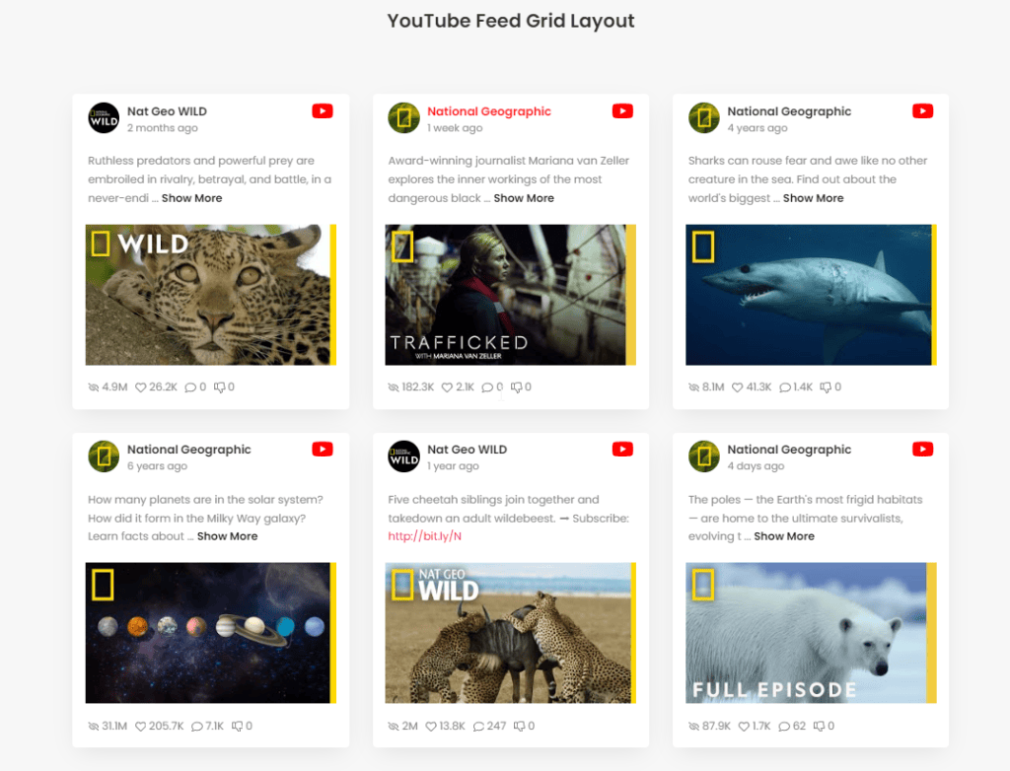Click the National Geographic channel name on Trafficked card
This screenshot has height=771, width=1010.
(489, 111)
